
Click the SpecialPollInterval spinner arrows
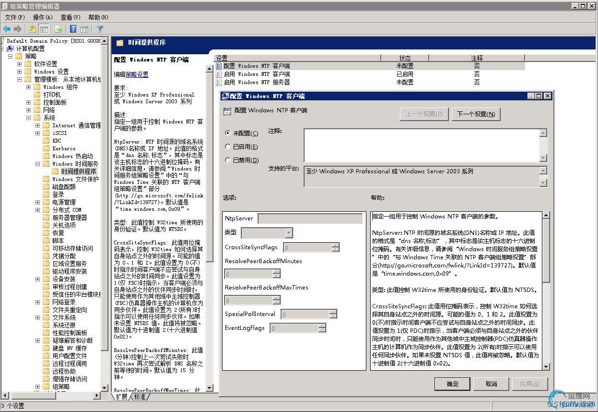tap(334, 315)
